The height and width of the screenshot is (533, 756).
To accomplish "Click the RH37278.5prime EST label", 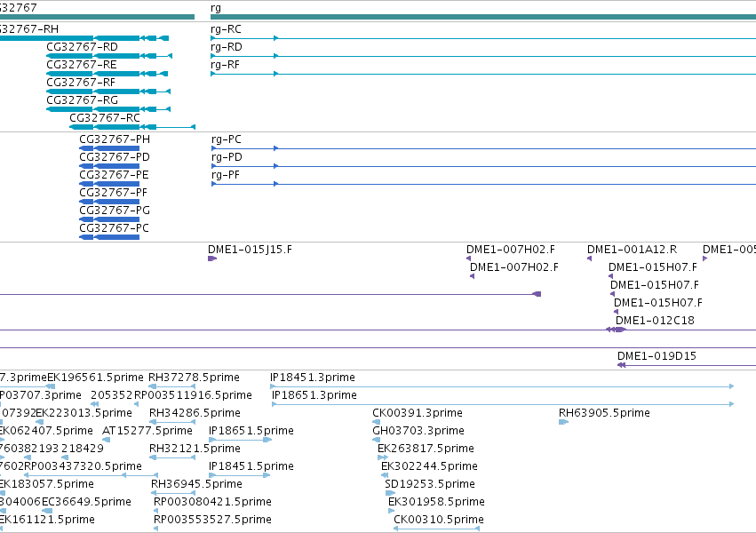I will tap(194, 378).
